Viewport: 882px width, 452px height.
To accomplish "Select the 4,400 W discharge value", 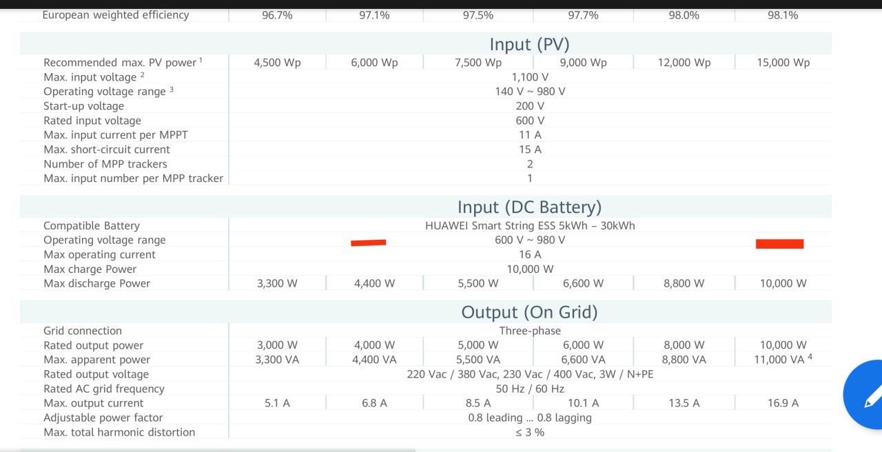I will coord(374,283).
